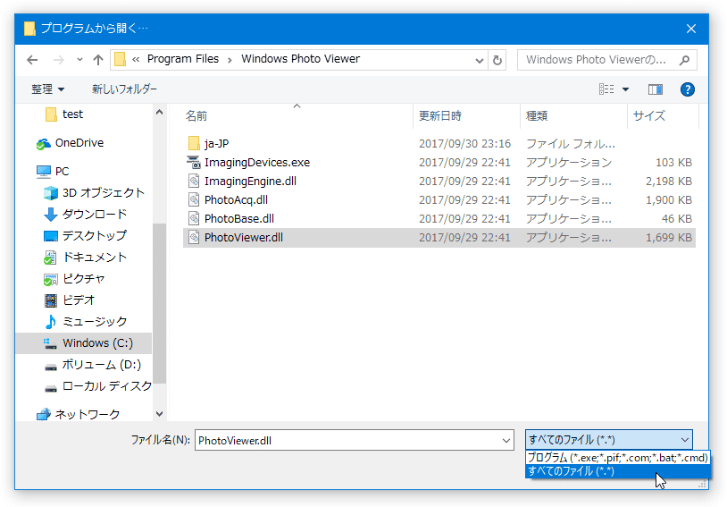Expand the file name history dropdown
This screenshot has height=507, width=727.
[x=506, y=440]
